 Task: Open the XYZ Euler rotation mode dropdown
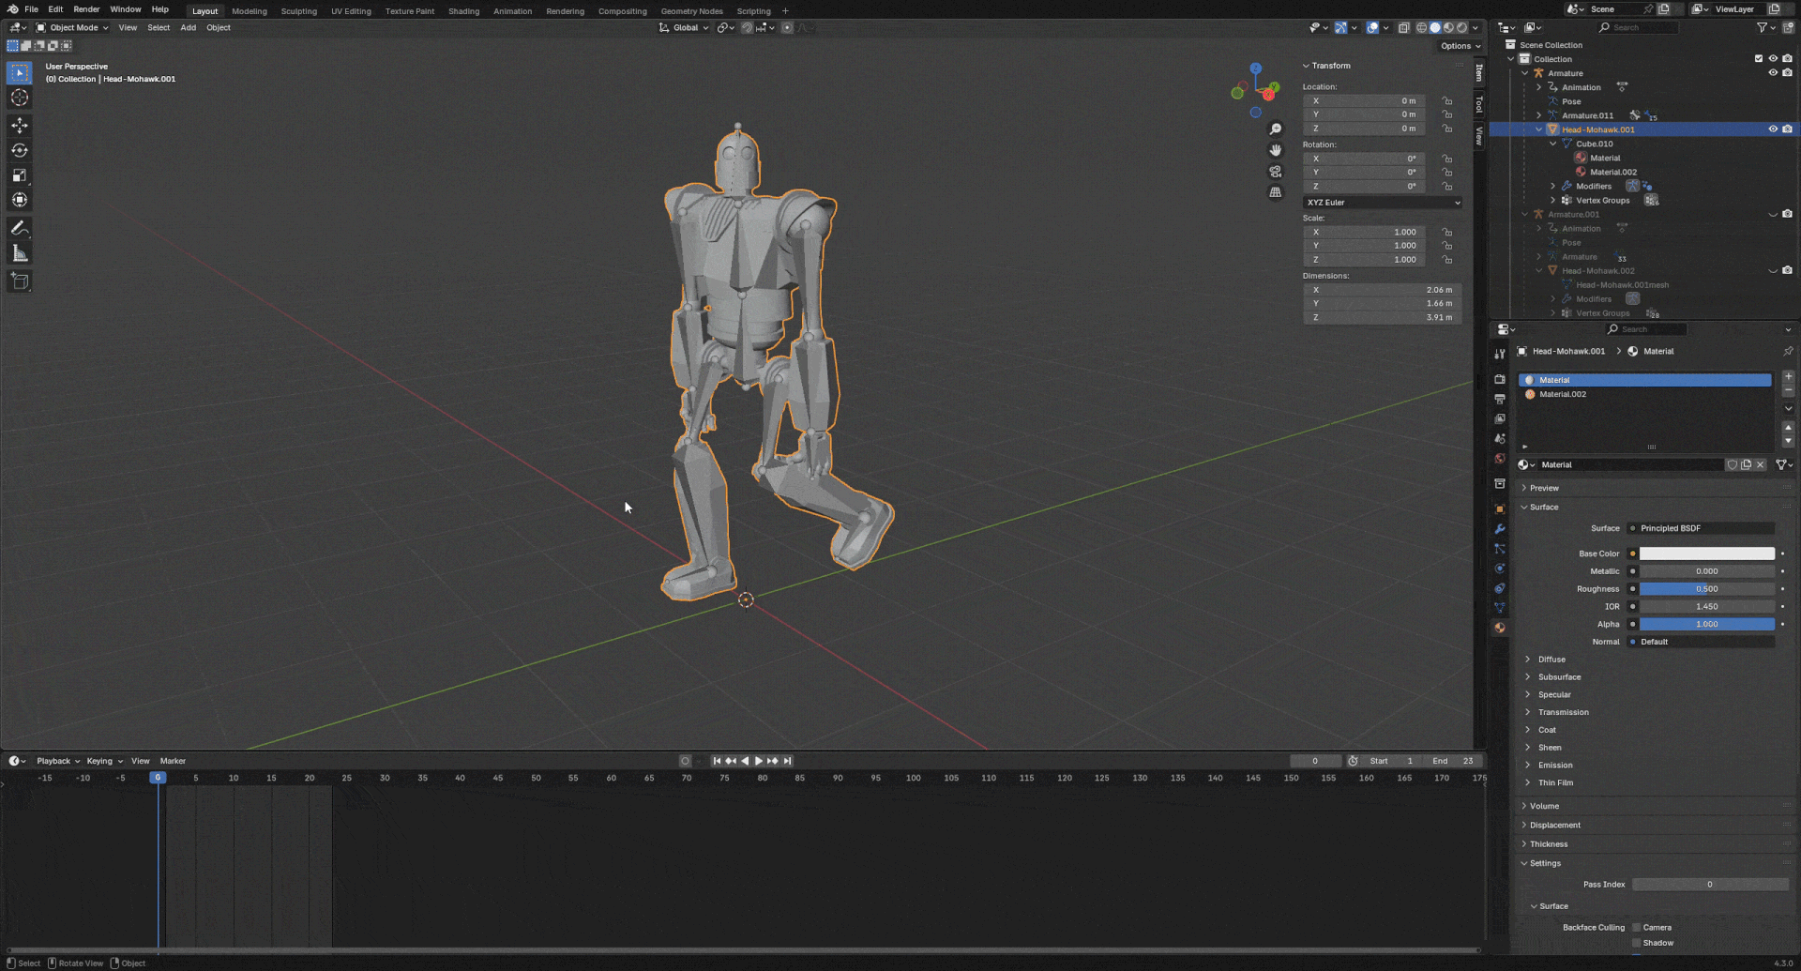1382,203
